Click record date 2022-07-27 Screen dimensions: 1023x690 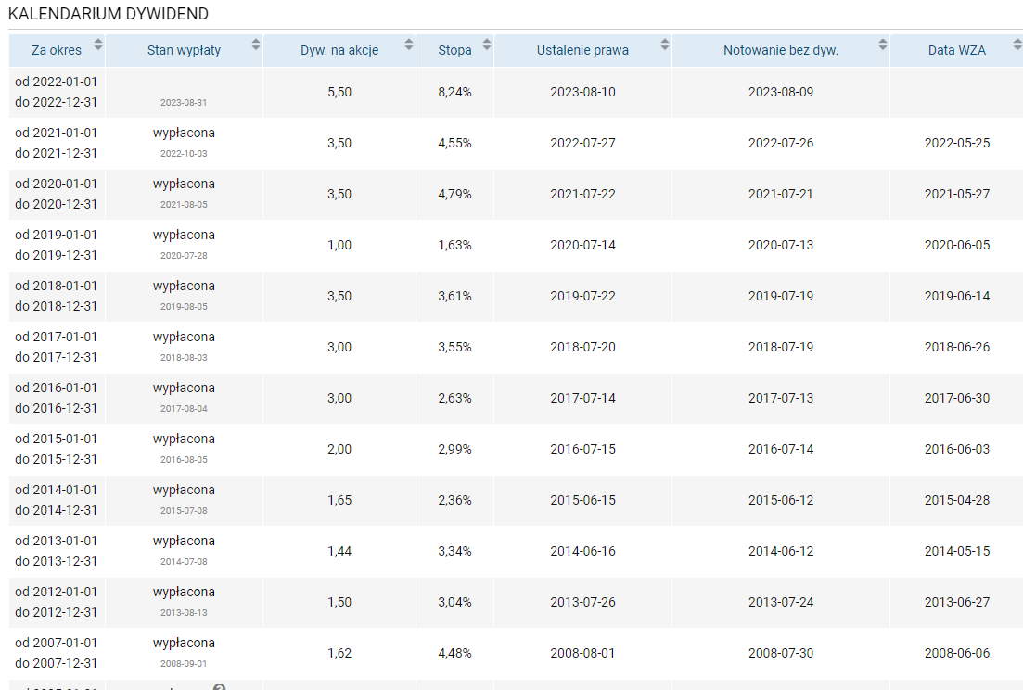pyautogui.click(x=582, y=143)
